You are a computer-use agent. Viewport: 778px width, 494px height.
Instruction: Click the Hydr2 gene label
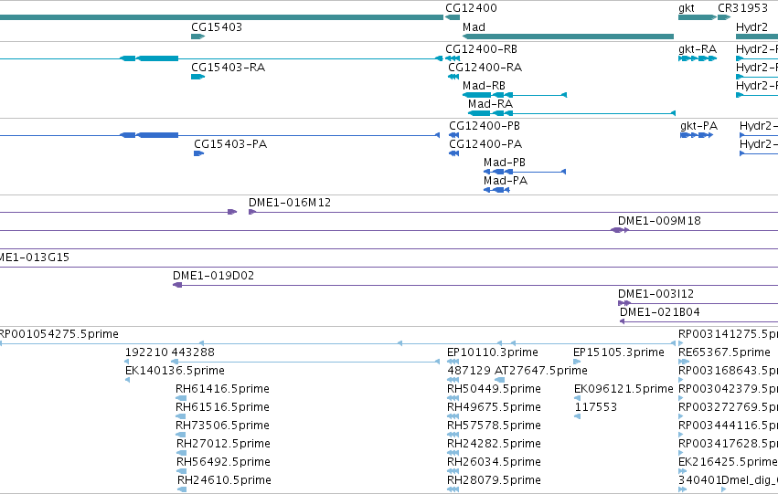751,27
